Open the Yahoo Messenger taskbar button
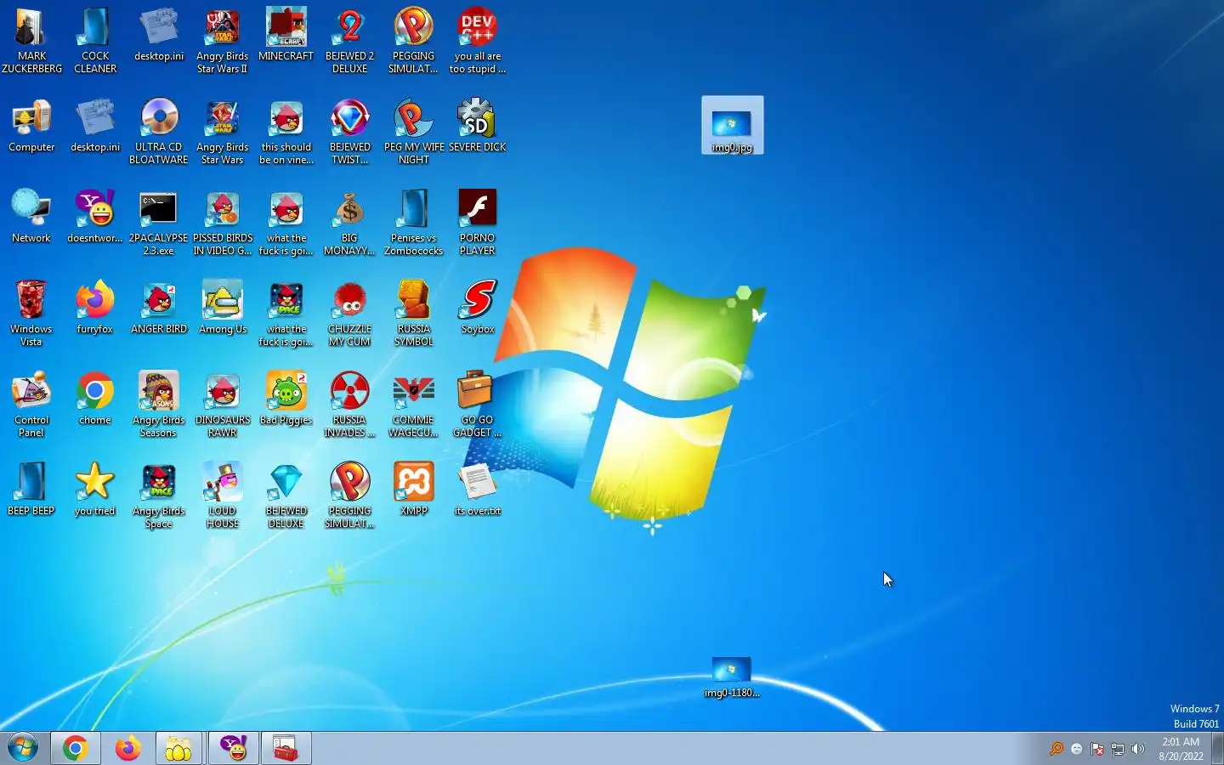The height and width of the screenshot is (765, 1224). pyautogui.click(x=233, y=748)
